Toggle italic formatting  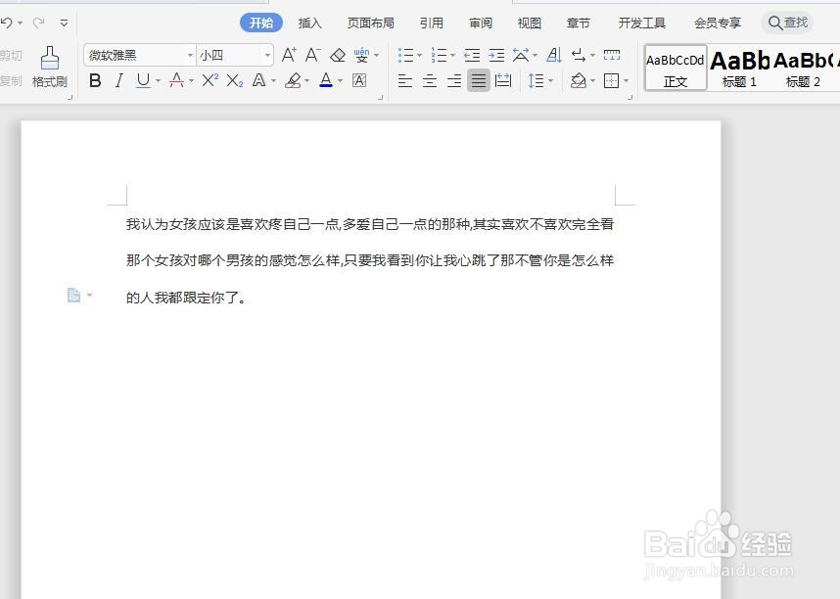(117, 80)
